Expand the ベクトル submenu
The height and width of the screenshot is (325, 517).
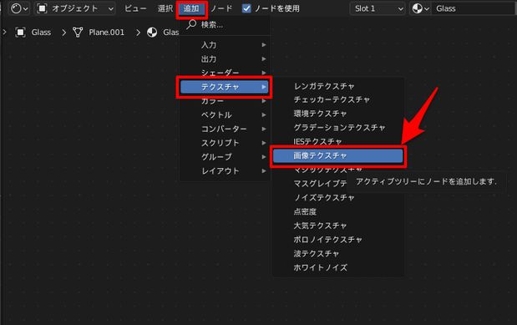coord(225,114)
